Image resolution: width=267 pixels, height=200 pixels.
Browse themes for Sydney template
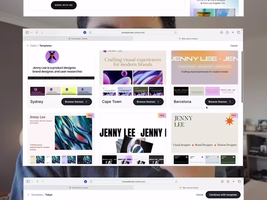tap(77, 102)
